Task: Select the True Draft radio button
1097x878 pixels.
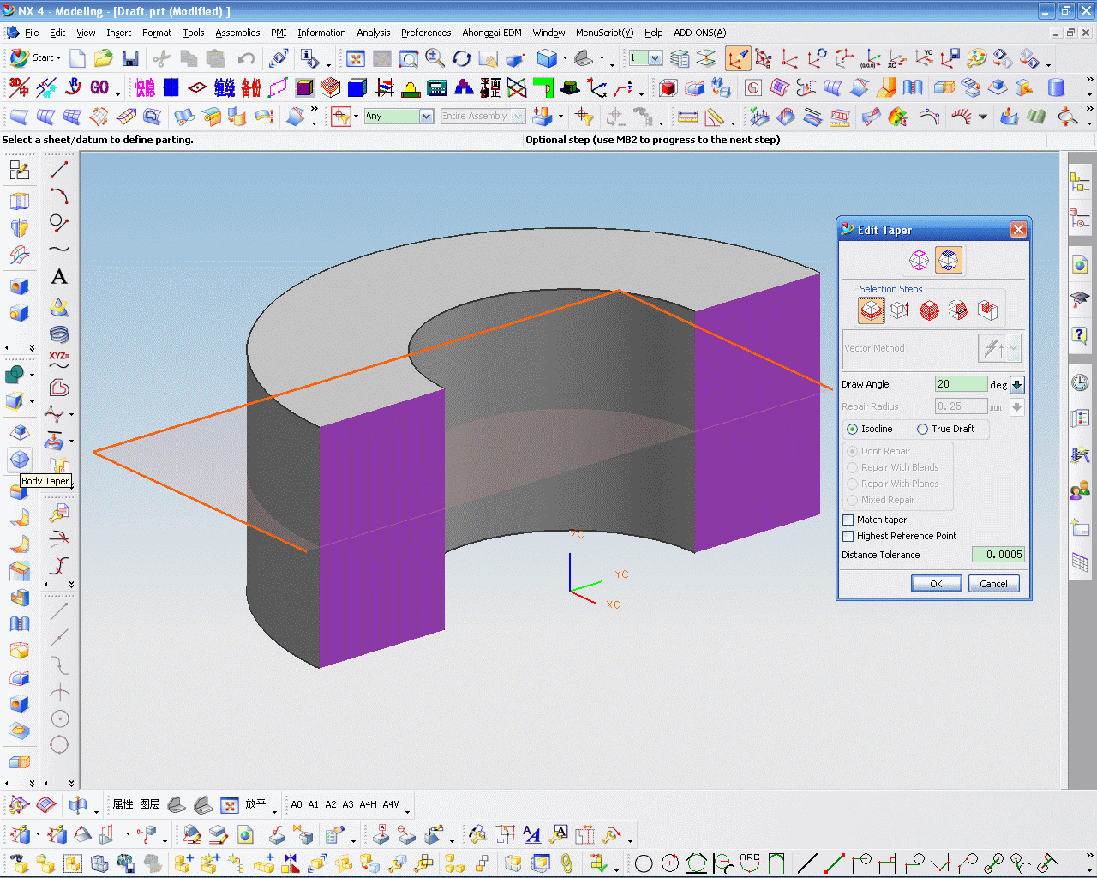Action: (923, 429)
